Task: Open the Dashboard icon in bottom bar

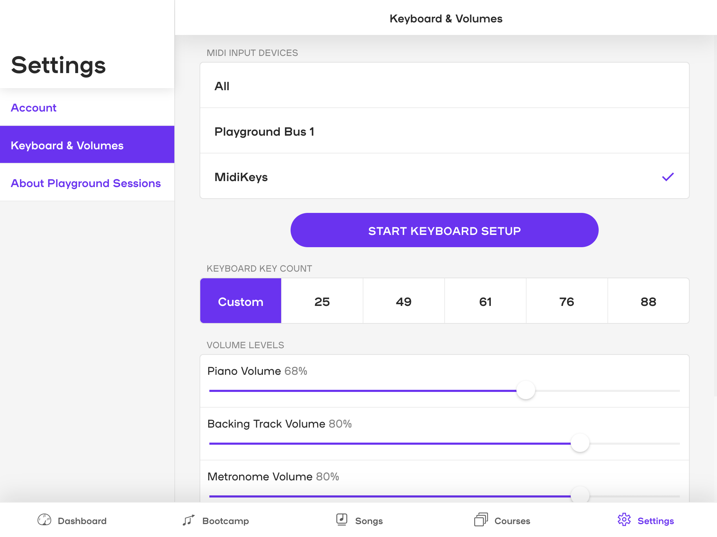Action: click(x=44, y=520)
